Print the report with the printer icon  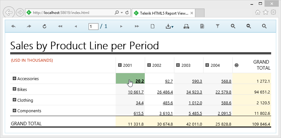186,27
